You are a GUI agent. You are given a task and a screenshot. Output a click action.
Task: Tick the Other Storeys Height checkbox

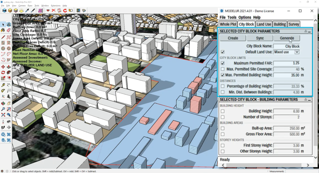222,151
